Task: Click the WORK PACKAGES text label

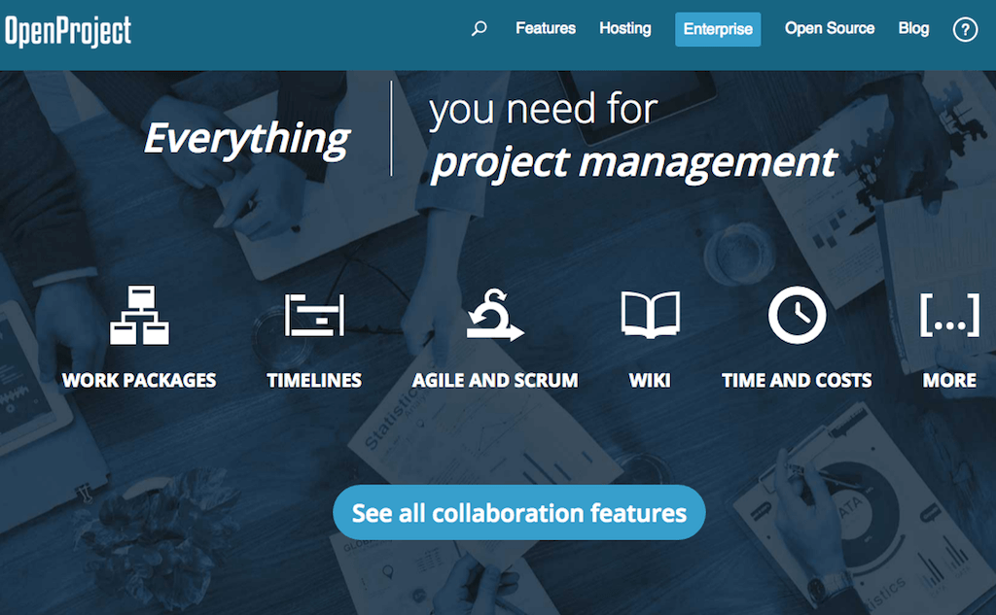Action: pyautogui.click(x=139, y=381)
